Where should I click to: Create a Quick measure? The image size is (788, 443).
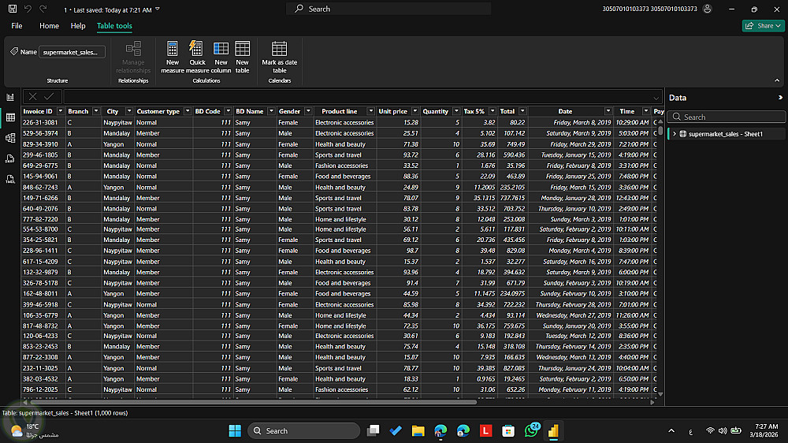[x=197, y=50]
